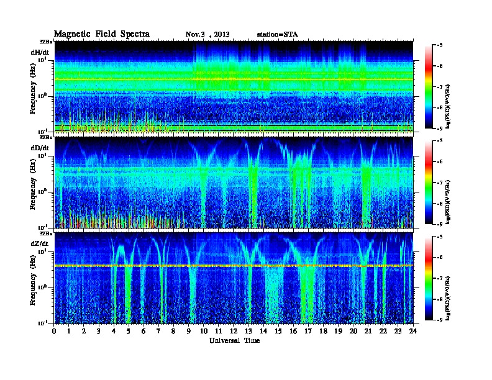Viewport: 492px width, 380px height.
Task: Click hour "5" tick on Universal Time axis
Action: tap(129, 332)
